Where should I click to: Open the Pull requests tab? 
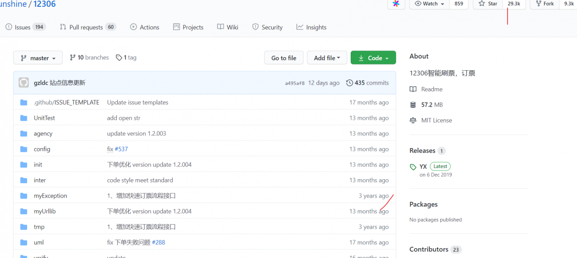[88, 27]
